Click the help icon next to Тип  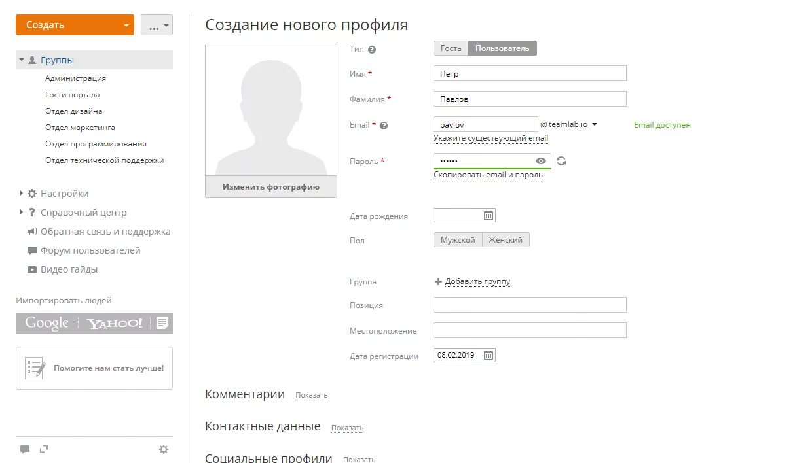click(372, 50)
